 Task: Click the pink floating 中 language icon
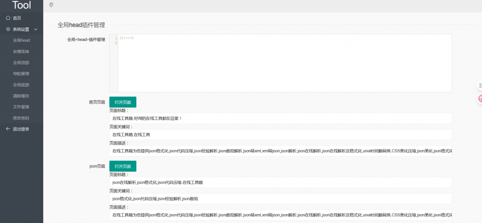[480, 98]
